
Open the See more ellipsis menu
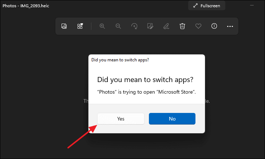(230, 26)
